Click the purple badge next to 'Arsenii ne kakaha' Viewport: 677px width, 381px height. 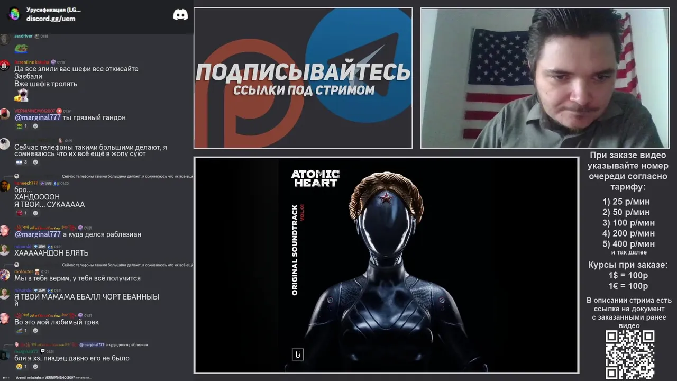tap(53, 62)
